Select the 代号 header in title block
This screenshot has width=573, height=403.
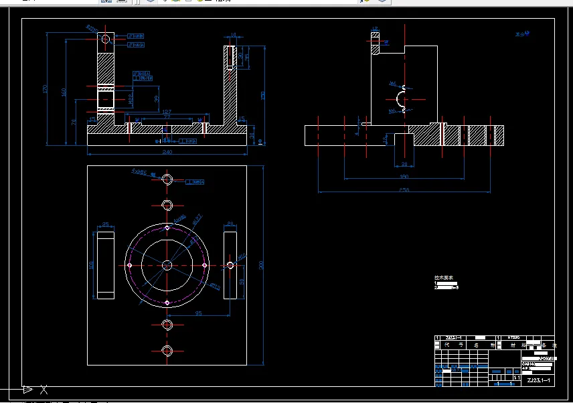point(453,345)
